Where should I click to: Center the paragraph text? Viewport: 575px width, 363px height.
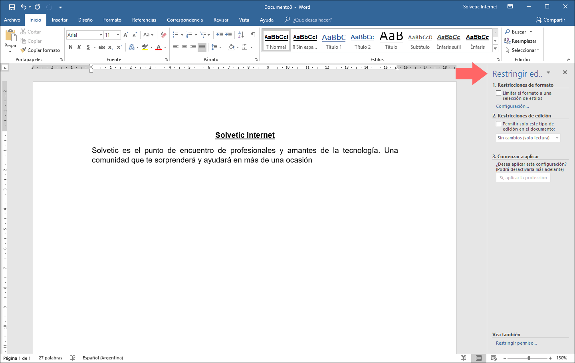tap(184, 47)
